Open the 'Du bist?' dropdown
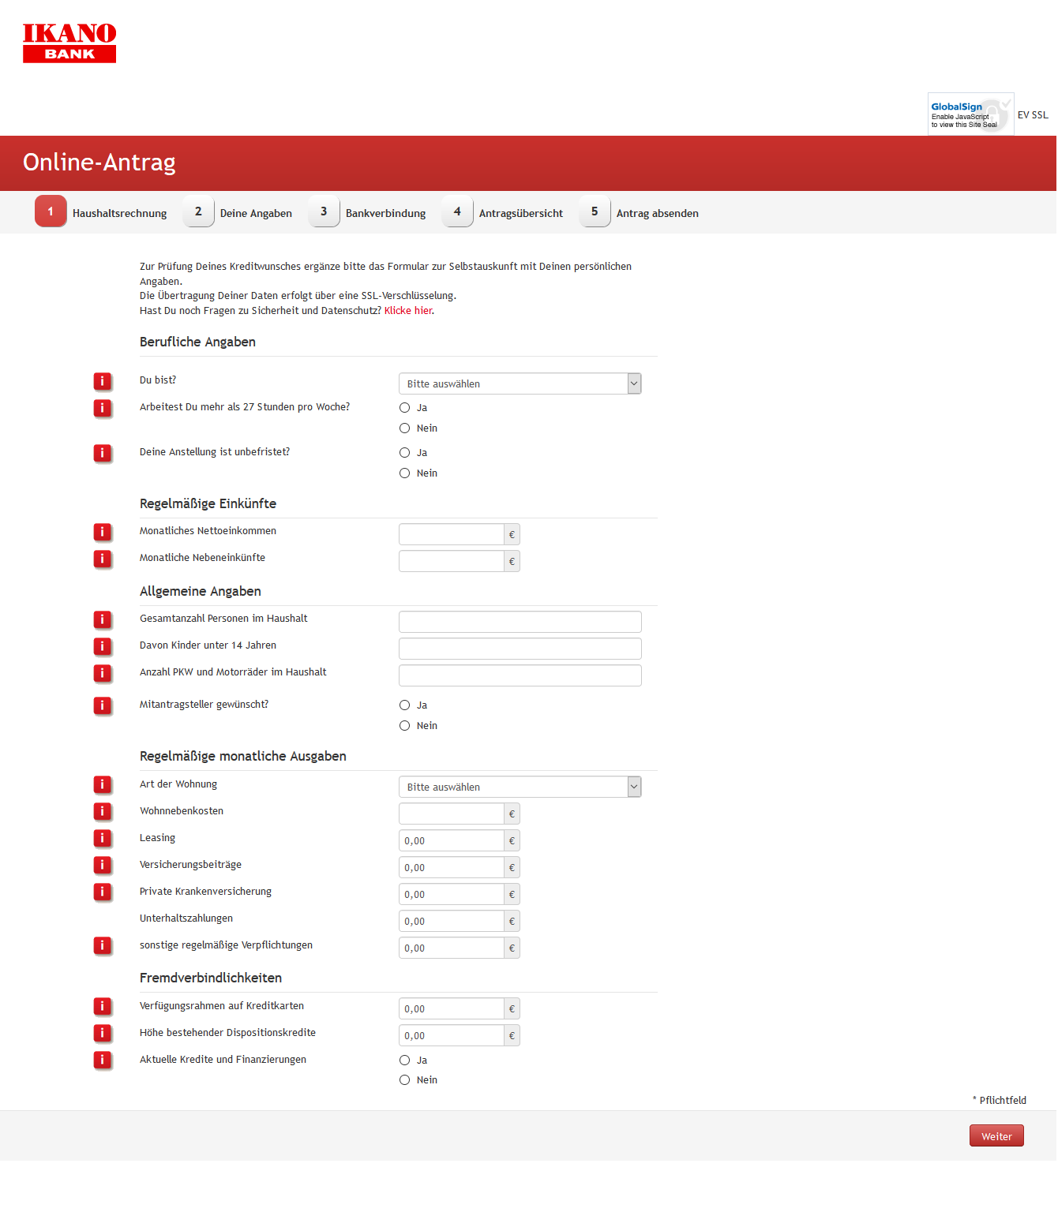 520,383
